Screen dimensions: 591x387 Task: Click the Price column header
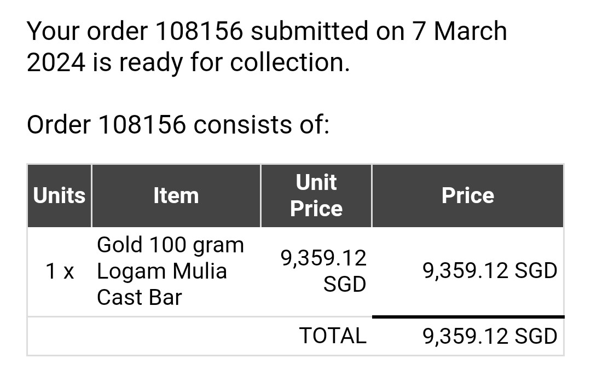(x=467, y=195)
